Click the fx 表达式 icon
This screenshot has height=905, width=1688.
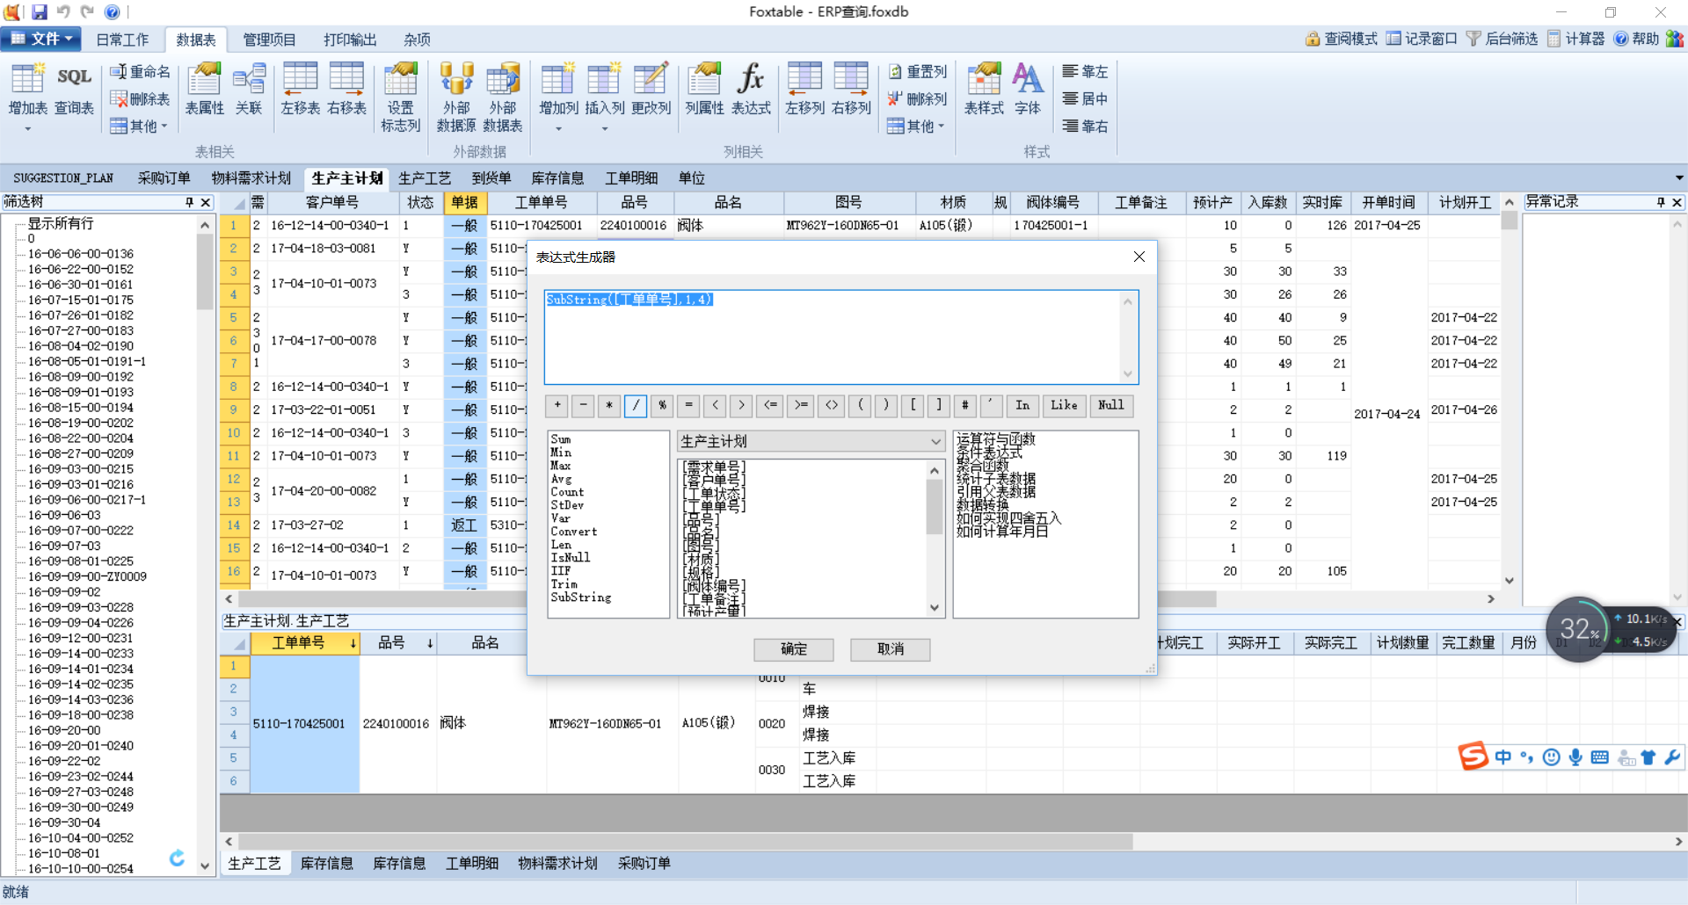pyautogui.click(x=750, y=90)
